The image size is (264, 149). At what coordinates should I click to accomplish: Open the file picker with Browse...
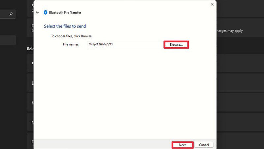(x=176, y=45)
